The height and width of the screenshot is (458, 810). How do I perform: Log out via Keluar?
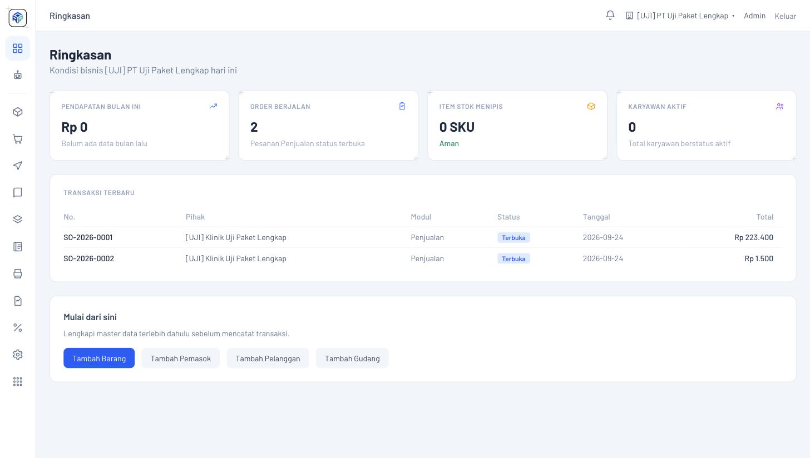point(786,16)
